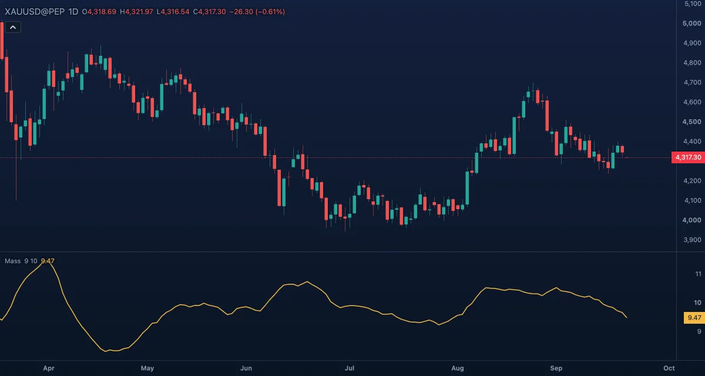Click the Jun label on the time axis
Screen dimensions: 705x376
(246, 368)
